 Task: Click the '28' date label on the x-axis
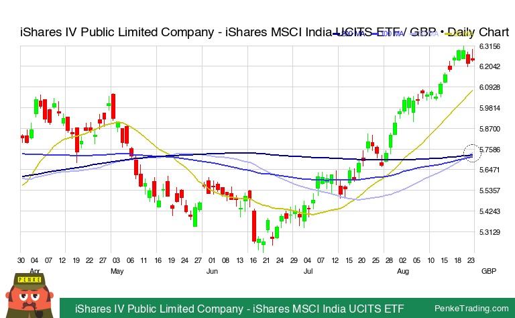(389, 260)
